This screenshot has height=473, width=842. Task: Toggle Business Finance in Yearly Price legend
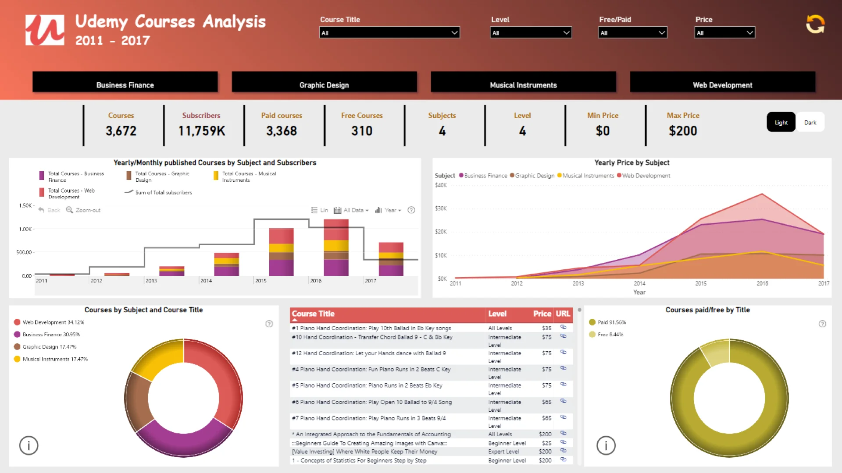click(x=483, y=176)
